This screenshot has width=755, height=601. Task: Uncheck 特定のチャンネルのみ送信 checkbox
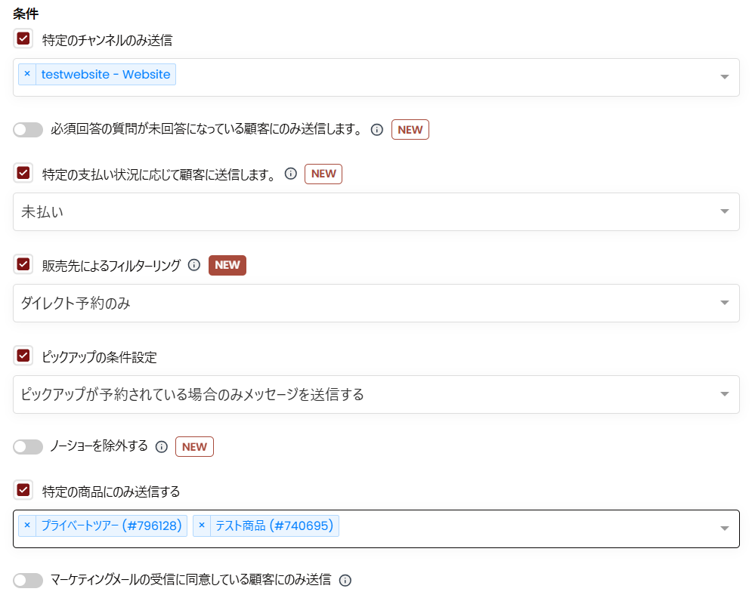click(x=23, y=39)
